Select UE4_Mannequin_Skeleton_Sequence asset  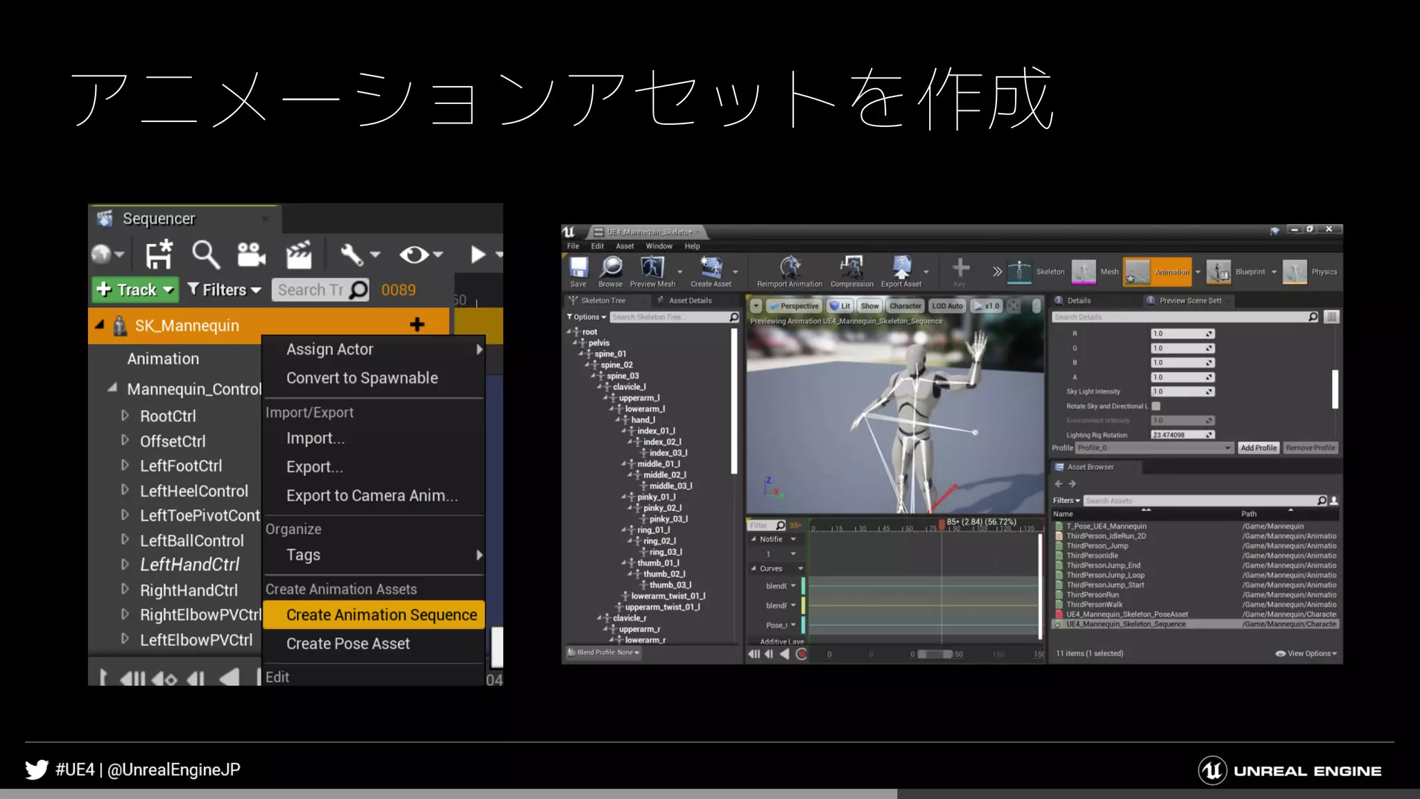click(1195, 624)
